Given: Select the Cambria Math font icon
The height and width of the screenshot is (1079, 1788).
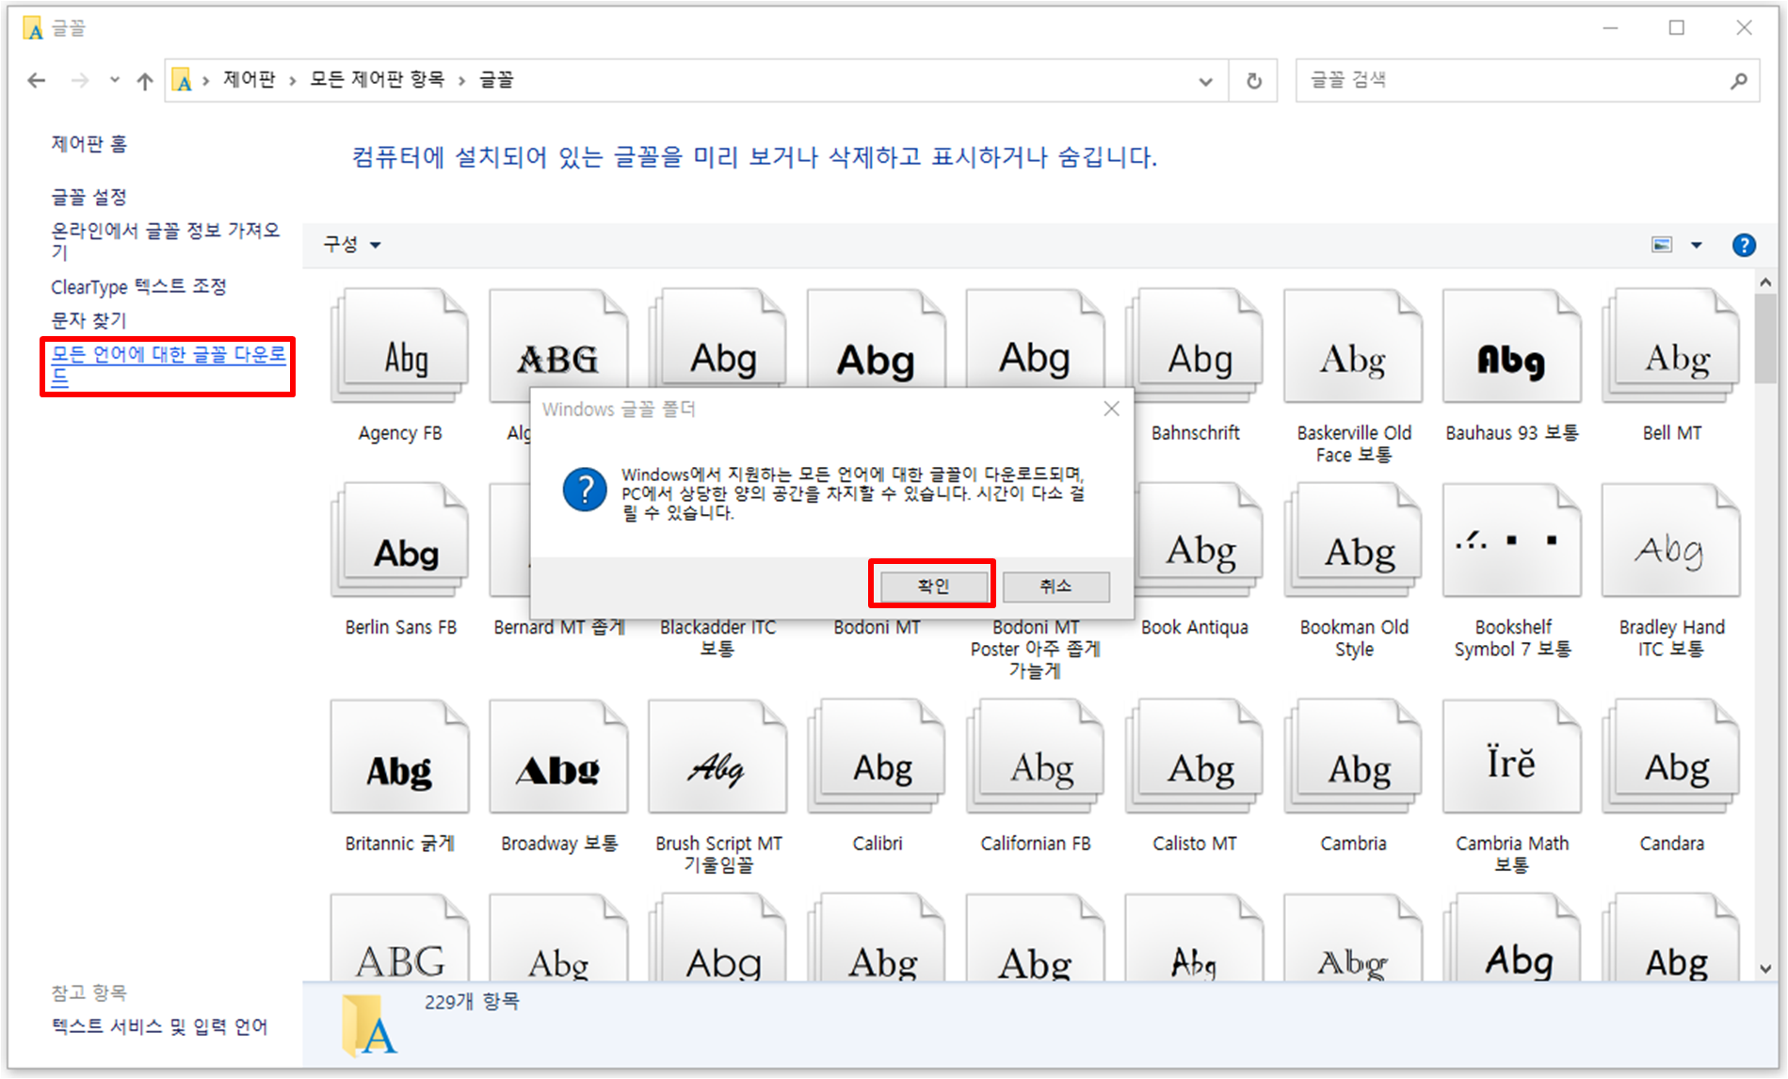Looking at the screenshot, I should (x=1512, y=757).
